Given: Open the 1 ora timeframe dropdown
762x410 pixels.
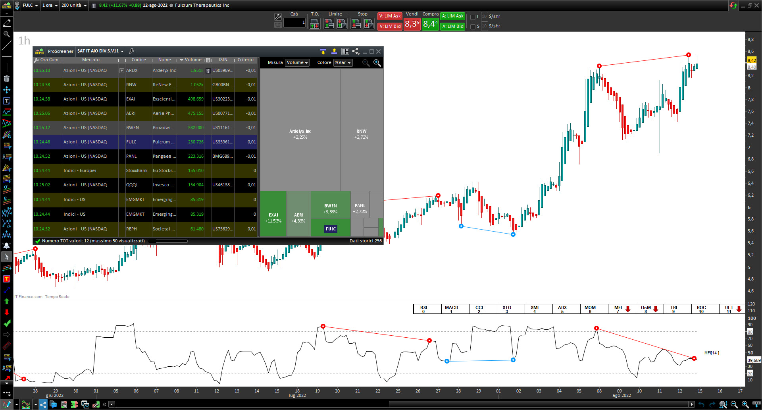Looking at the screenshot, I should [x=50, y=5].
